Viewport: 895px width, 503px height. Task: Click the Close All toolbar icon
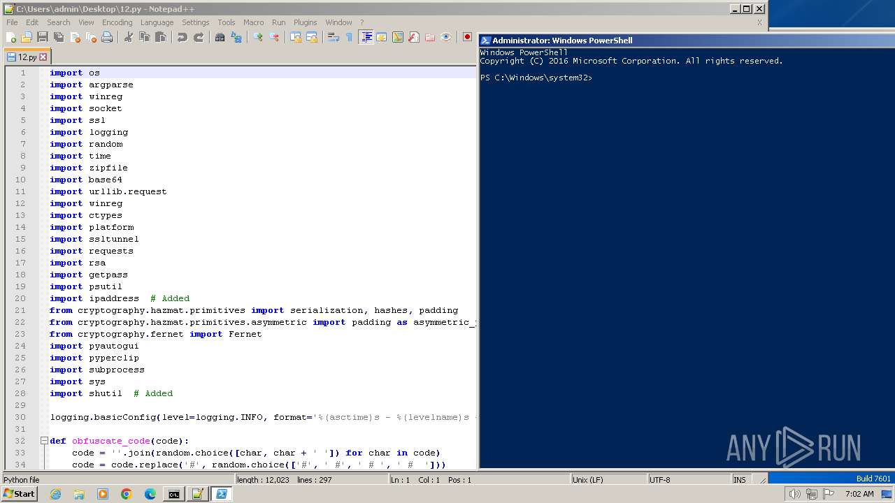click(91, 37)
